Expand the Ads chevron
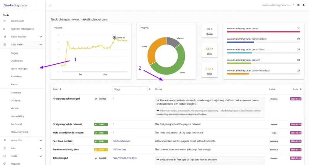The image size is (309, 165). click(41, 148)
